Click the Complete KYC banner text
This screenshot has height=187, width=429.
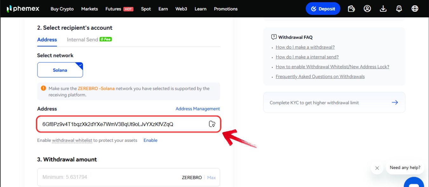[x=314, y=103]
